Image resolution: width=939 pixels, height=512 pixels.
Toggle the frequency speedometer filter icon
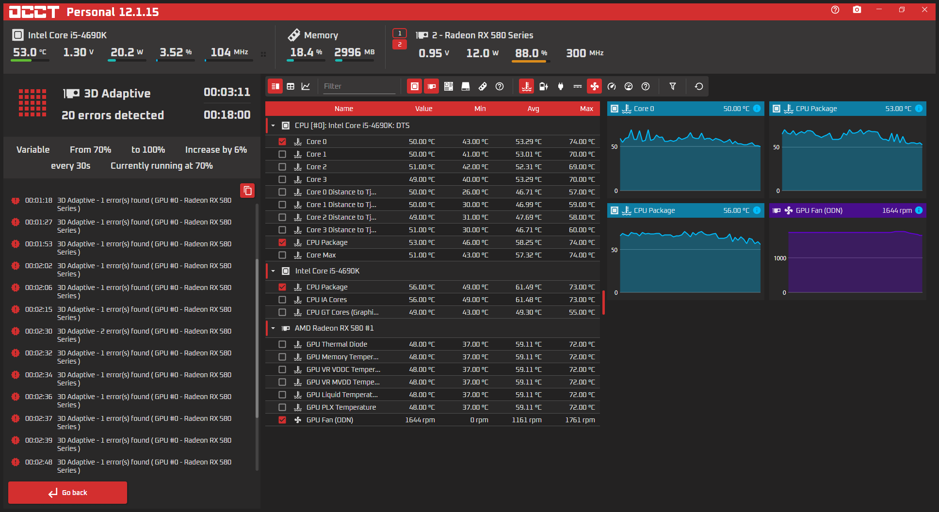[612, 86]
